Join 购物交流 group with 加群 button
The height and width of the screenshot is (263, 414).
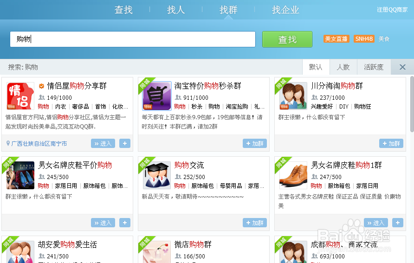pos(255,223)
